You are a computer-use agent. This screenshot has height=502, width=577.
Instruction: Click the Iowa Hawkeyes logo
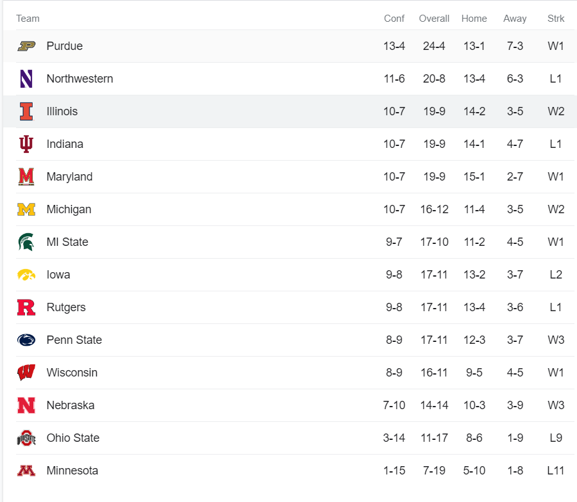pyautogui.click(x=26, y=275)
